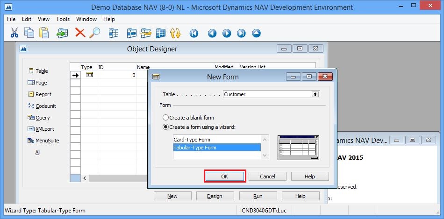This screenshot has width=444, height=219.
Task: Click the Field Filter table icon
Action: coord(113,33)
